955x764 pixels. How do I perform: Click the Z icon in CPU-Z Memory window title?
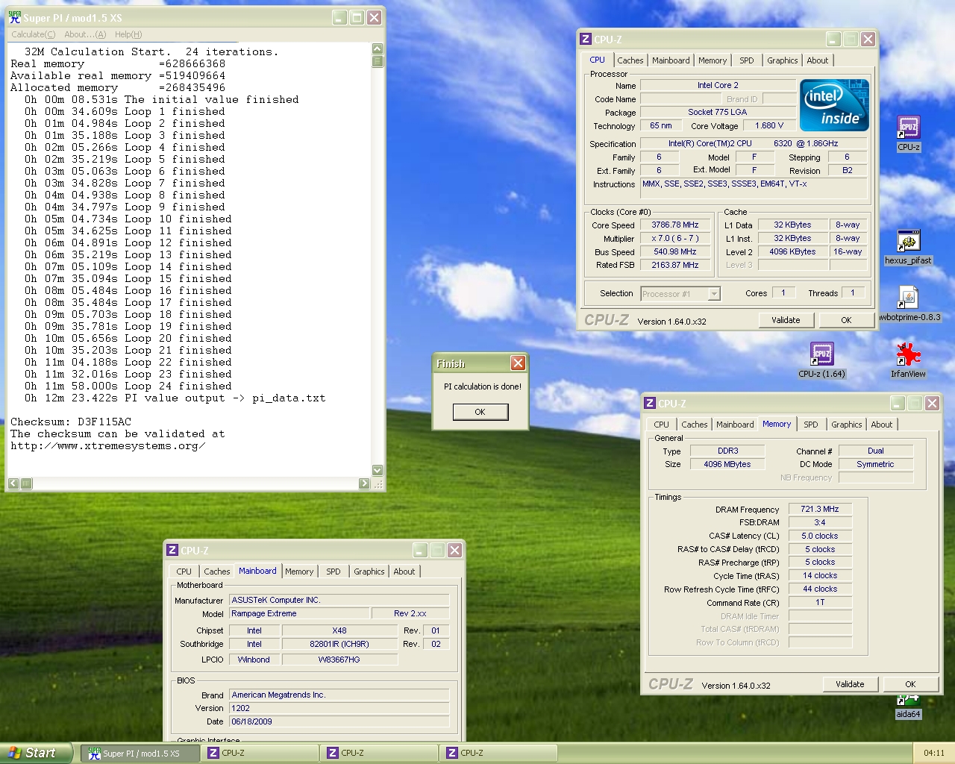[x=650, y=404]
